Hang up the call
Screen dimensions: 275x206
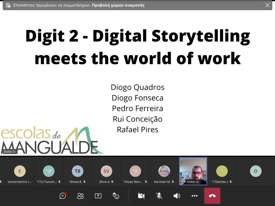coord(212,196)
